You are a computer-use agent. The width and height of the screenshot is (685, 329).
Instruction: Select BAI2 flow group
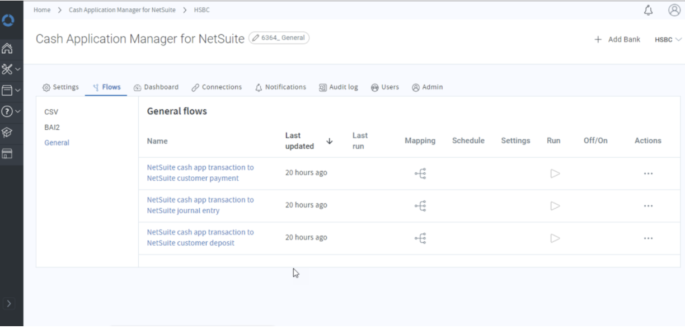(52, 127)
